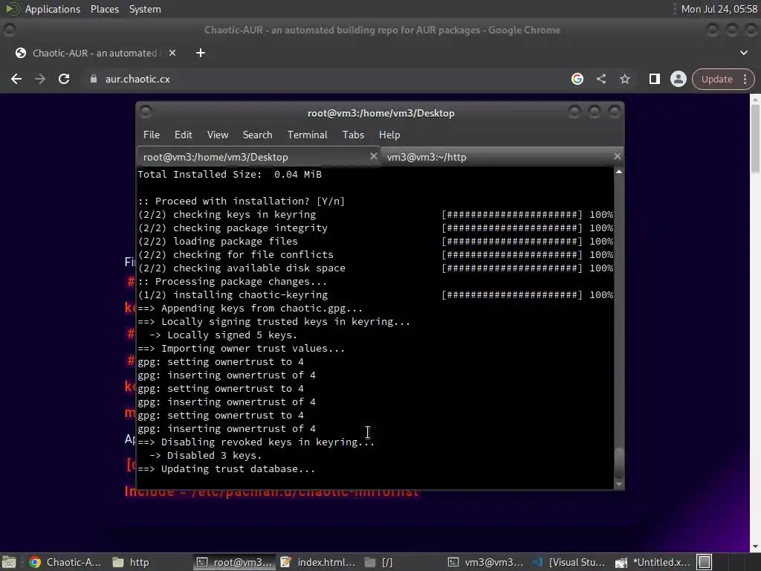This screenshot has height=571, width=761.
Task: Click the Google icon in address bar
Action: 577,79
